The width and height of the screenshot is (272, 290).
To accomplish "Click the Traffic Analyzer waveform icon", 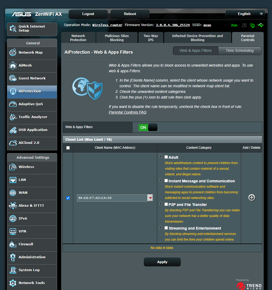I will pos(13,117).
